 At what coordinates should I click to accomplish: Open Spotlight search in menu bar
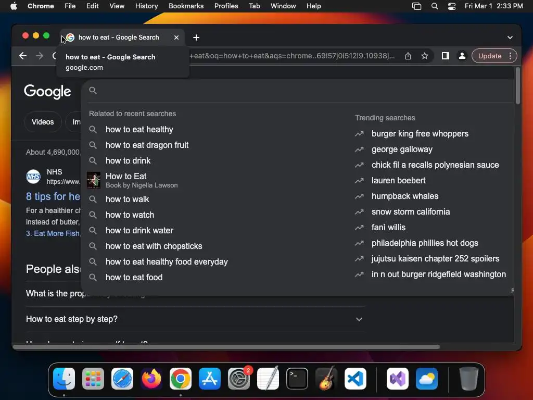tap(435, 6)
